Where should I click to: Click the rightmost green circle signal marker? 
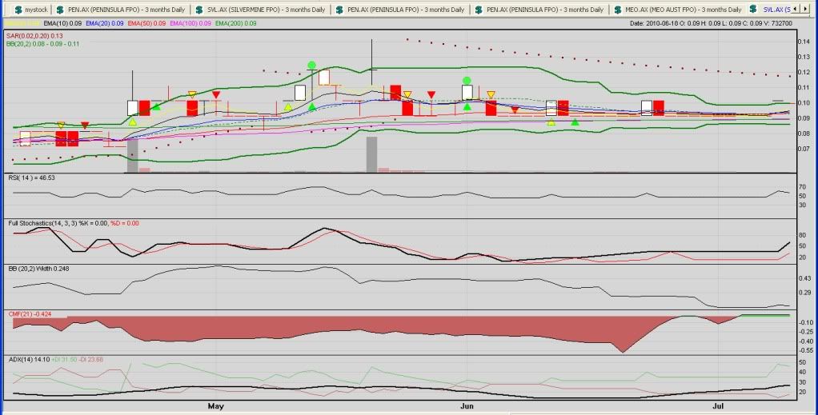tap(467, 81)
